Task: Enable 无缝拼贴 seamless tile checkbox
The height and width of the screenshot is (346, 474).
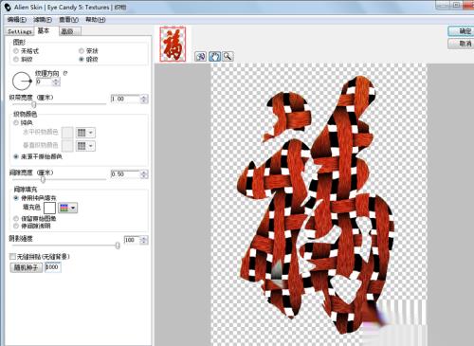Action: [13, 256]
